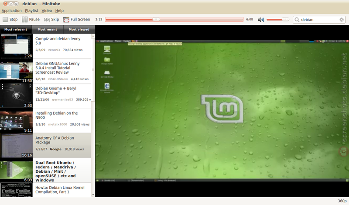349x205 pixels.
Task: Click the playlist scrollbar up arrow
Action: [93, 36]
